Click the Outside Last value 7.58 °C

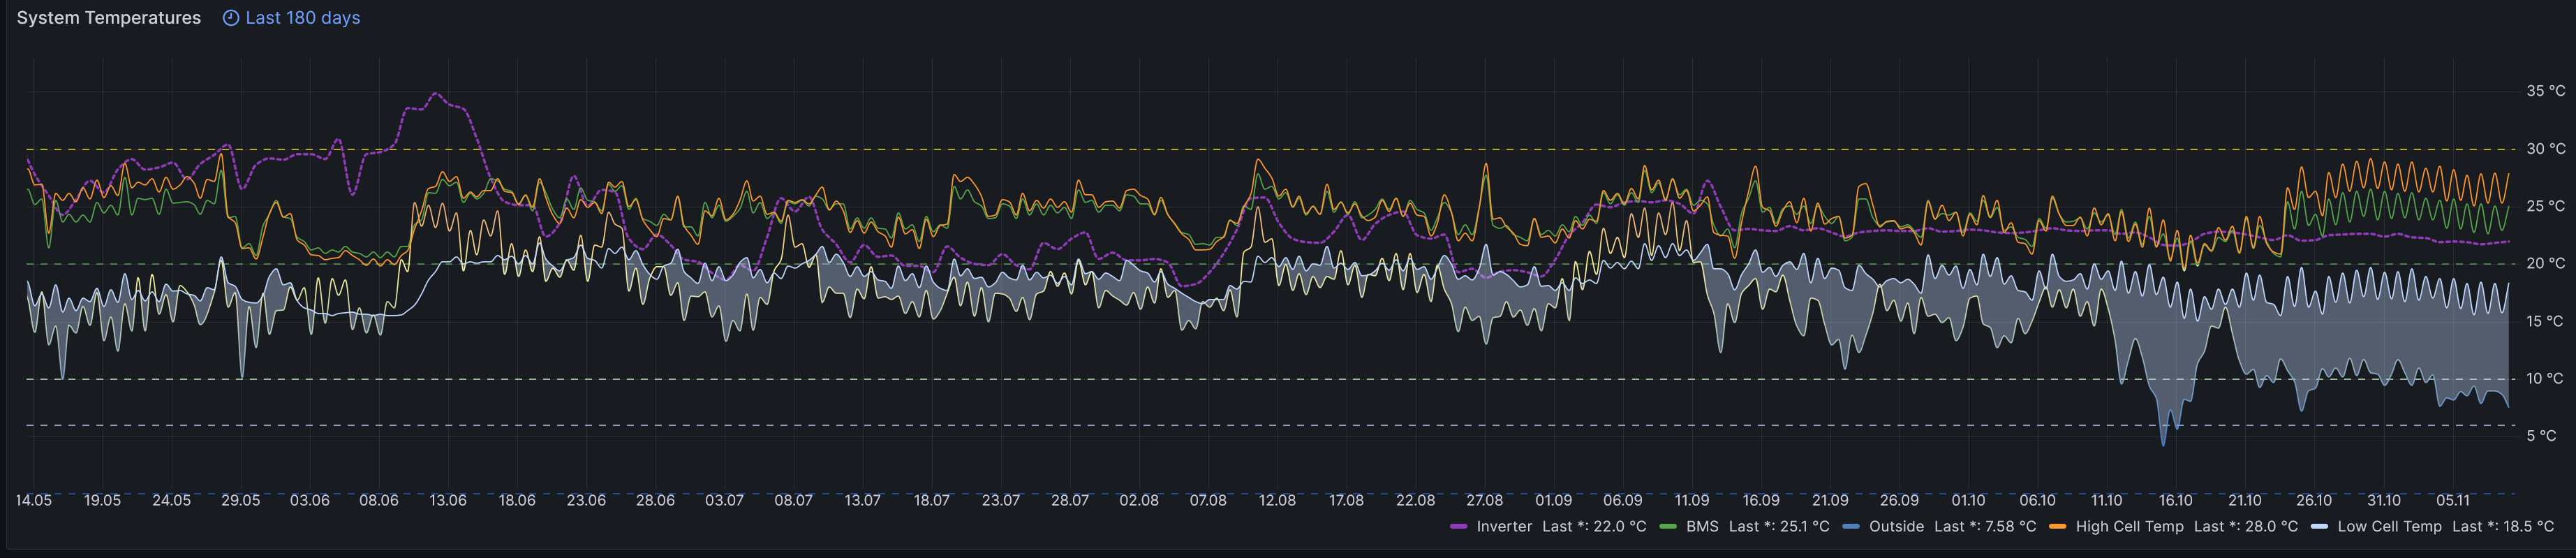tap(1984, 527)
